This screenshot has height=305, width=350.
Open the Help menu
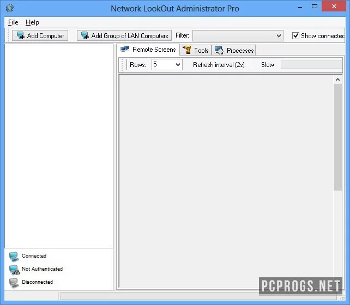32,22
